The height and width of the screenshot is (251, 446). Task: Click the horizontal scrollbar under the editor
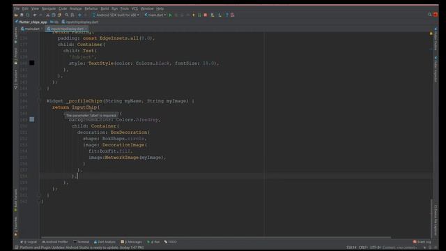point(216,237)
